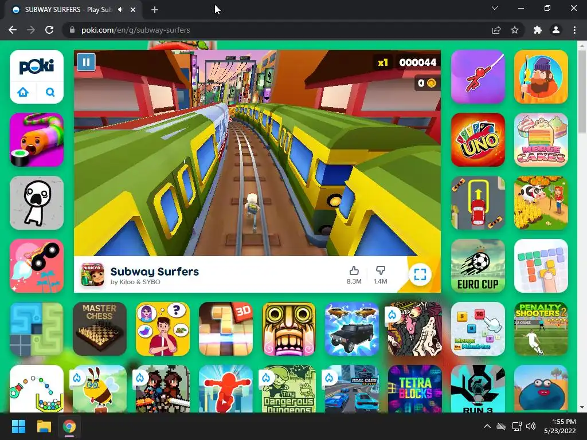Open the 3D wood block puzzle game
Screen dimensions: 587x440
pyautogui.click(x=226, y=328)
